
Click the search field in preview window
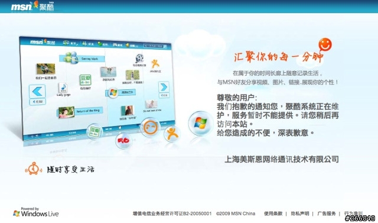(x=154, y=46)
